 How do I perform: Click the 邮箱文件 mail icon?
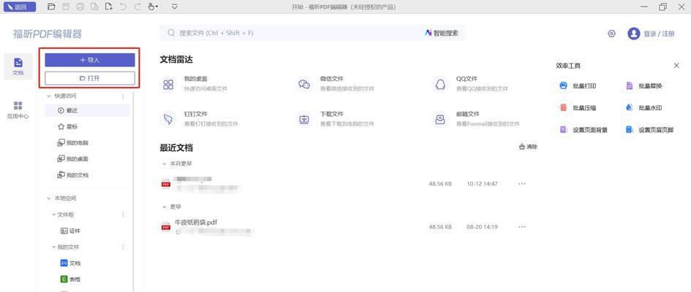pos(439,120)
